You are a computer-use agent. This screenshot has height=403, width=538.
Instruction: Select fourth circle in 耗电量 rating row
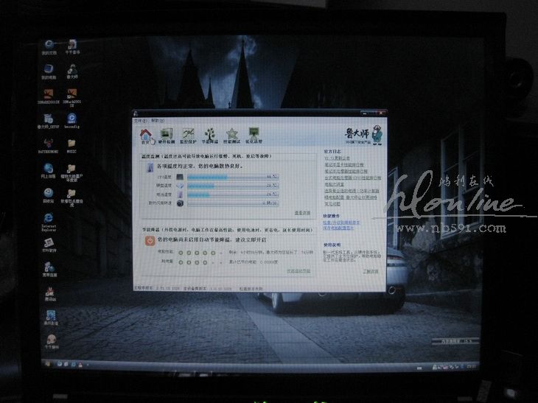[x=205, y=262]
